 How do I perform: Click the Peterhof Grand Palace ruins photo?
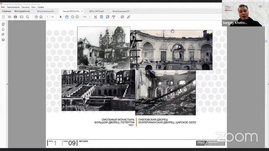point(98,91)
